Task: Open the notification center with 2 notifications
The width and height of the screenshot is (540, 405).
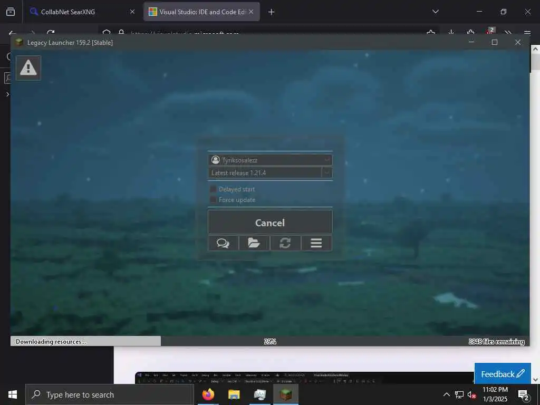Action: click(523, 394)
